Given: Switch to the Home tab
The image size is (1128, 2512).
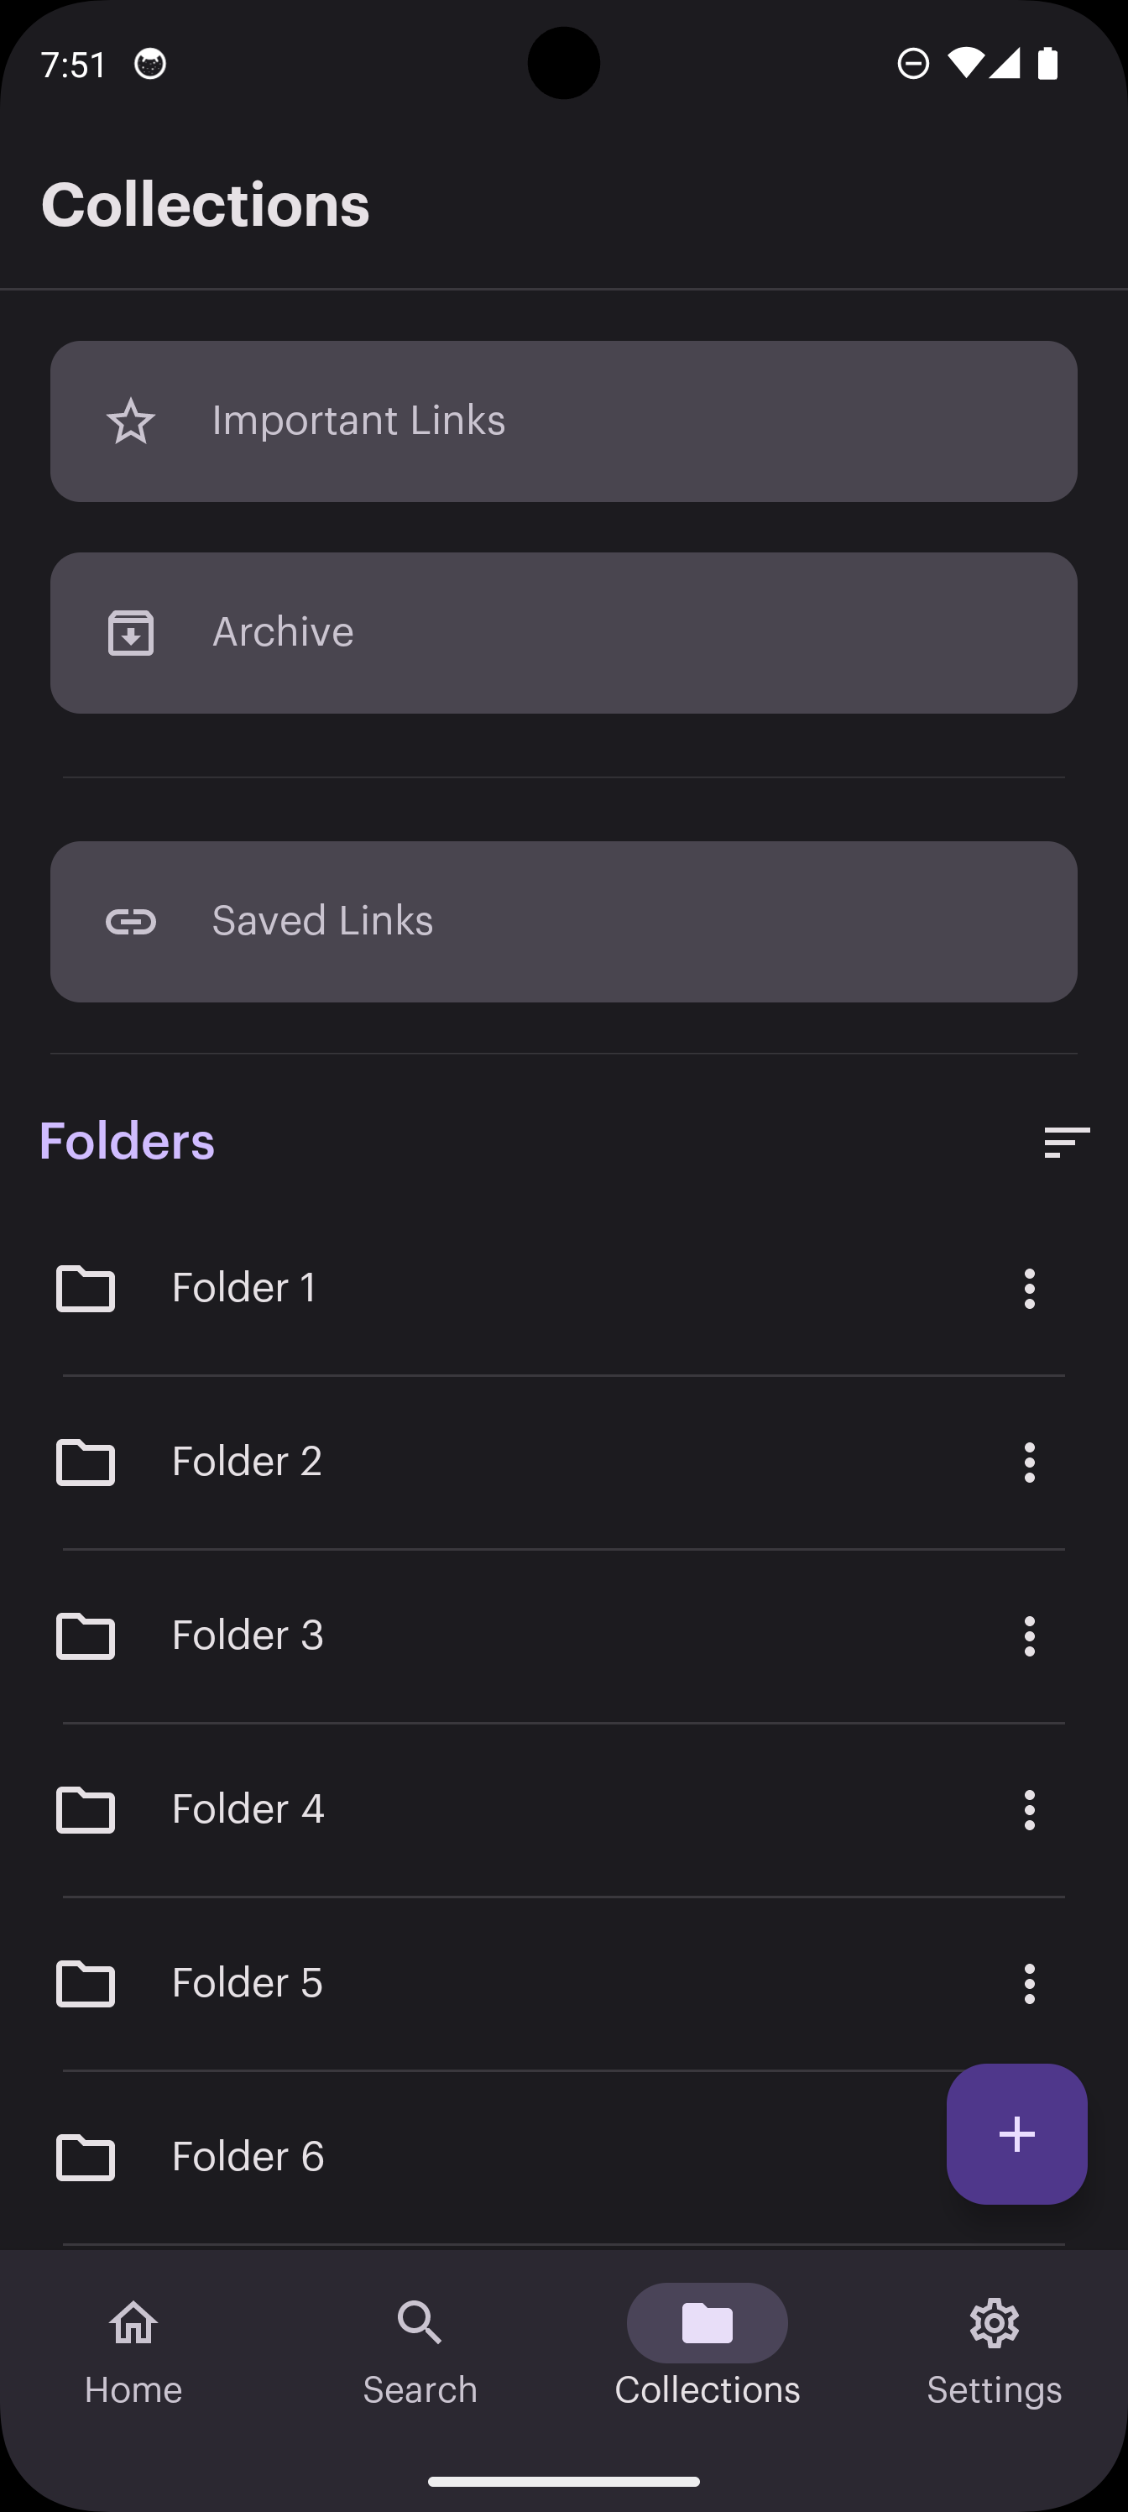Looking at the screenshot, I should pos(133,2350).
